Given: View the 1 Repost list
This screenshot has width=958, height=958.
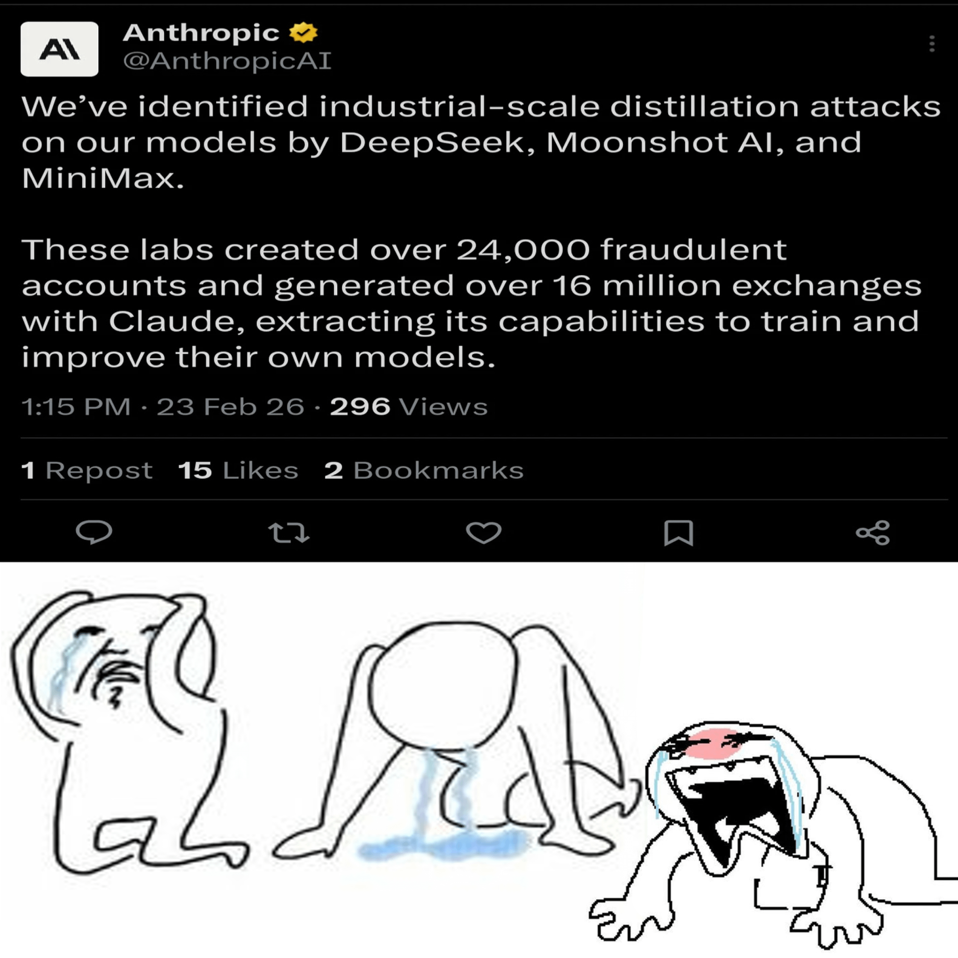Looking at the screenshot, I should [x=87, y=470].
